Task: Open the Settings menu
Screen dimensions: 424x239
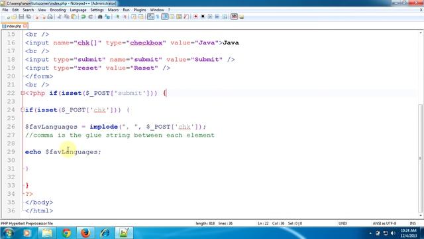Action: pos(97,10)
